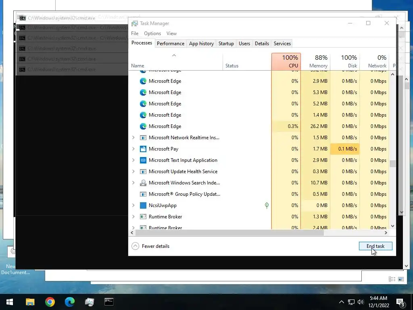The image size is (413, 310).
Task: Switch to the Performance tab
Action: pyautogui.click(x=171, y=44)
